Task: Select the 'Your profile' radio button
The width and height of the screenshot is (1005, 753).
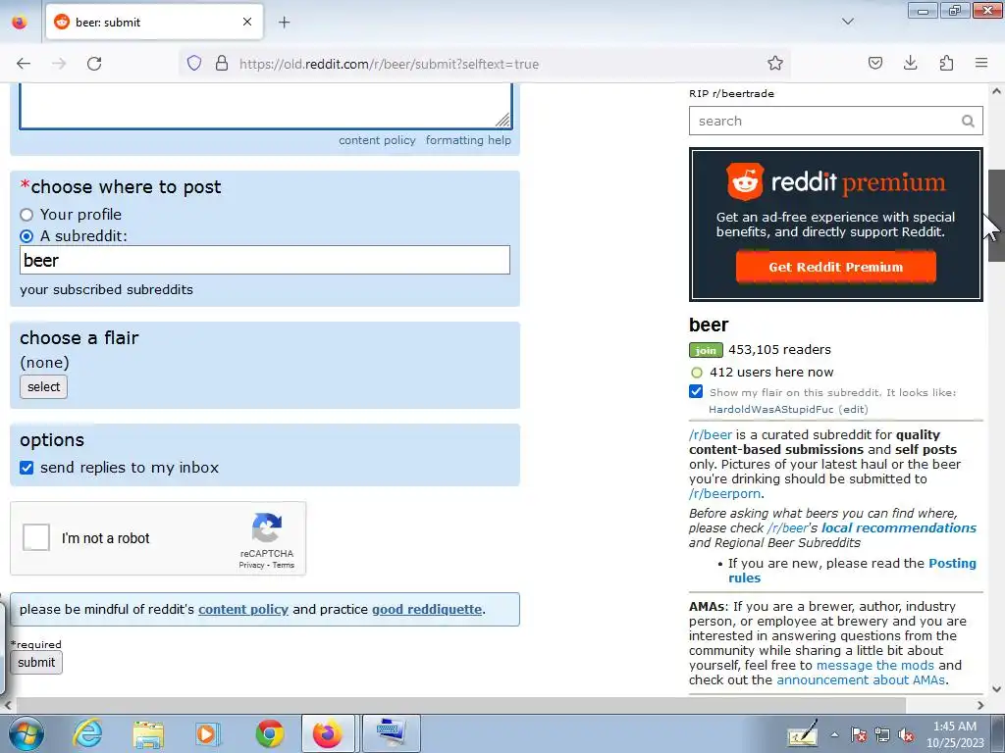Action: (26, 215)
